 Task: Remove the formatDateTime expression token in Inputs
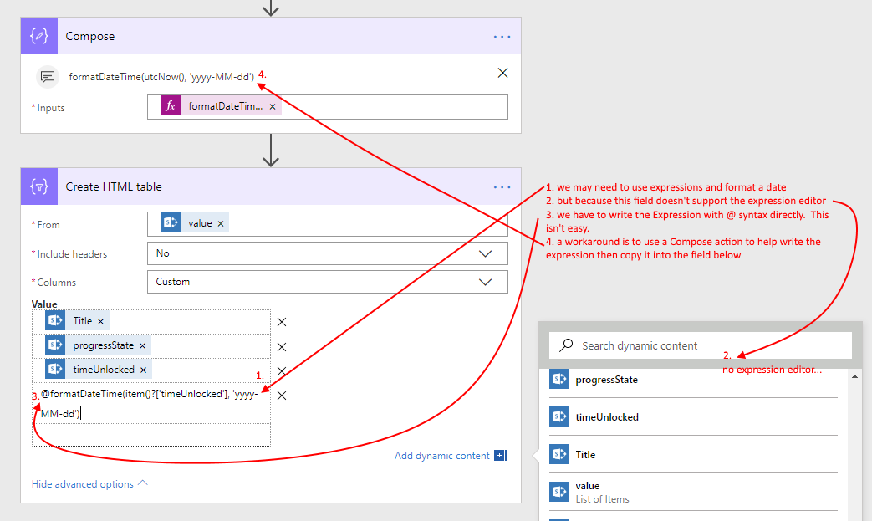(273, 107)
